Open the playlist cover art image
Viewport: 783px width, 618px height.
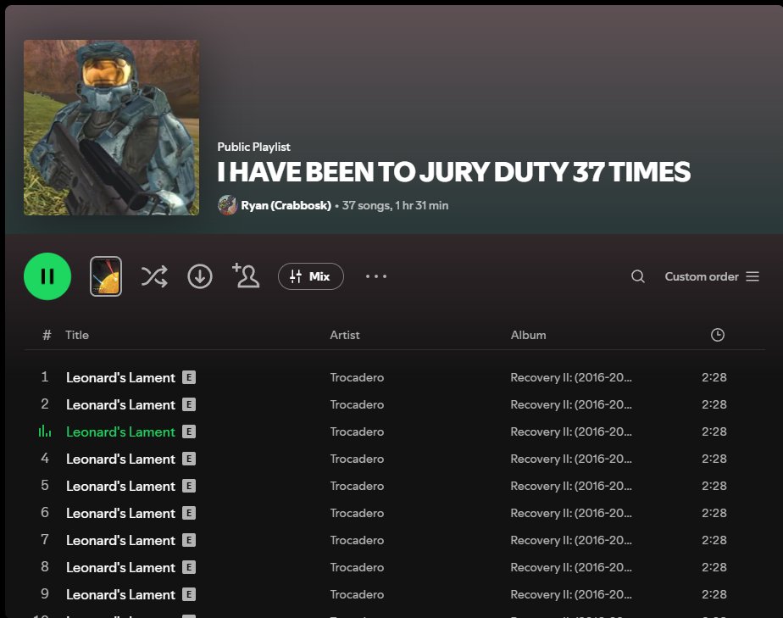click(111, 127)
